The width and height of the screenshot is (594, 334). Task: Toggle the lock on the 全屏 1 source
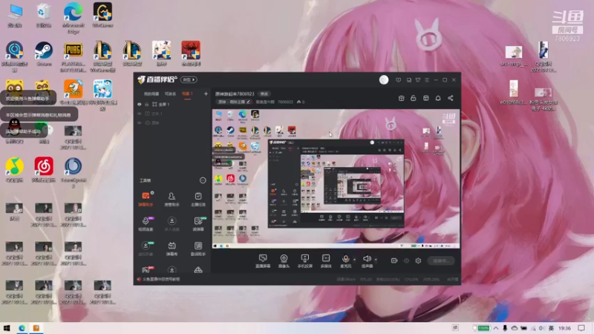146,104
